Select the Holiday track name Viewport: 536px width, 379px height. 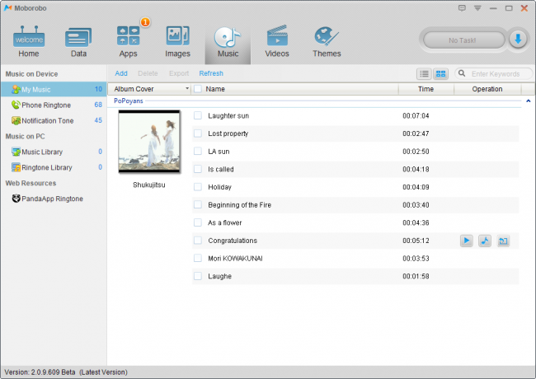(x=220, y=187)
